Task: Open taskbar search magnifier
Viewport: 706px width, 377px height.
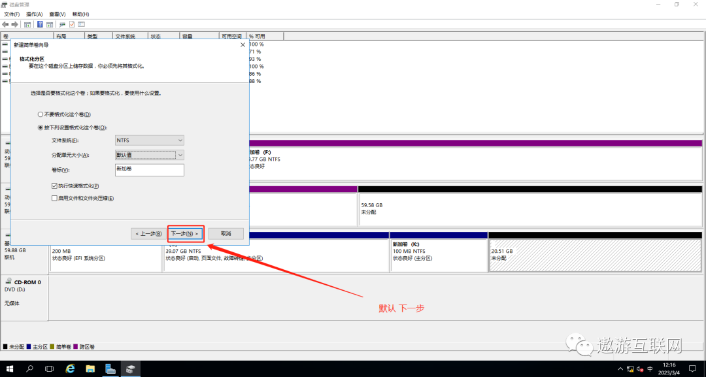Action: [x=29, y=369]
